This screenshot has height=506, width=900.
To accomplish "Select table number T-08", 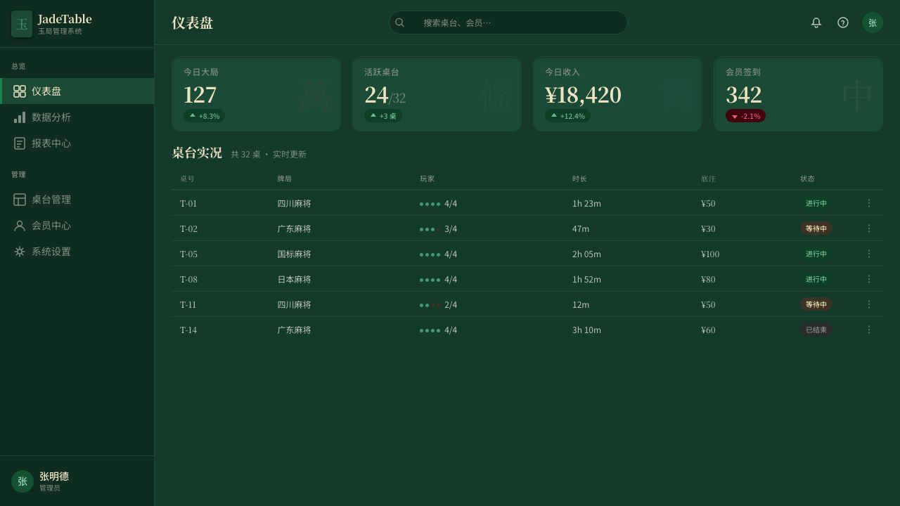I will click(x=188, y=280).
